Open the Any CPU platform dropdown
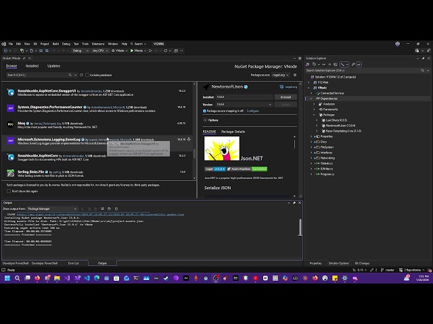 click(100, 51)
